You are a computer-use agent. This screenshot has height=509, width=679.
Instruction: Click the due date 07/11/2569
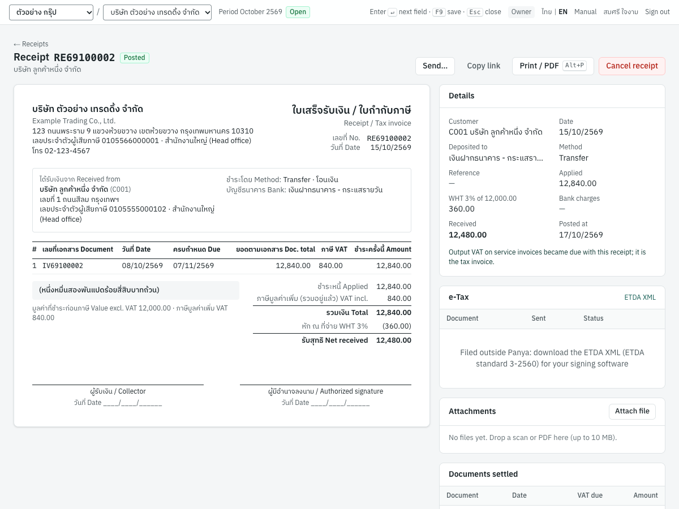tap(194, 266)
